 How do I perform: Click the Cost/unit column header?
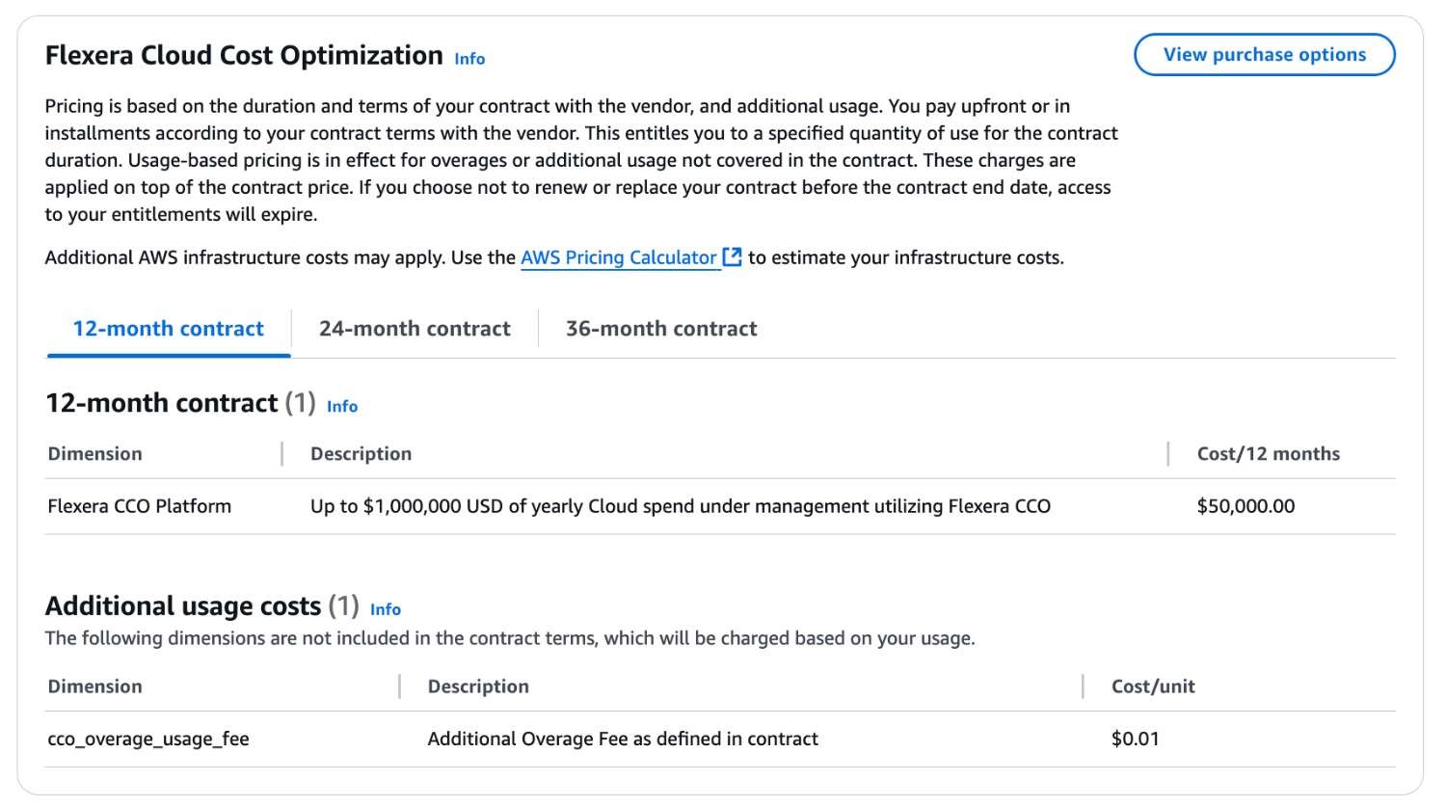click(1151, 686)
